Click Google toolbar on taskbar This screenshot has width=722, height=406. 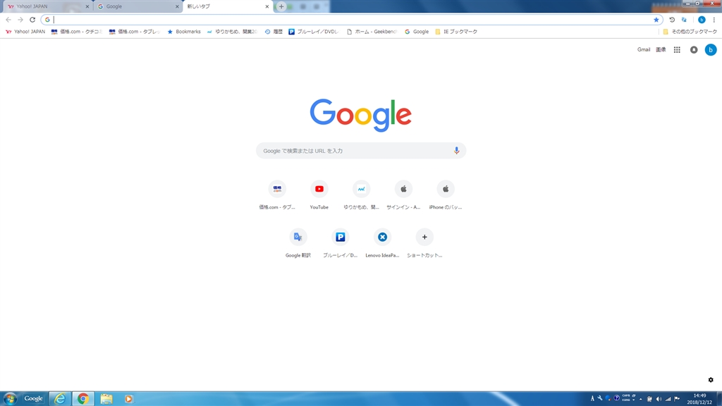33,399
